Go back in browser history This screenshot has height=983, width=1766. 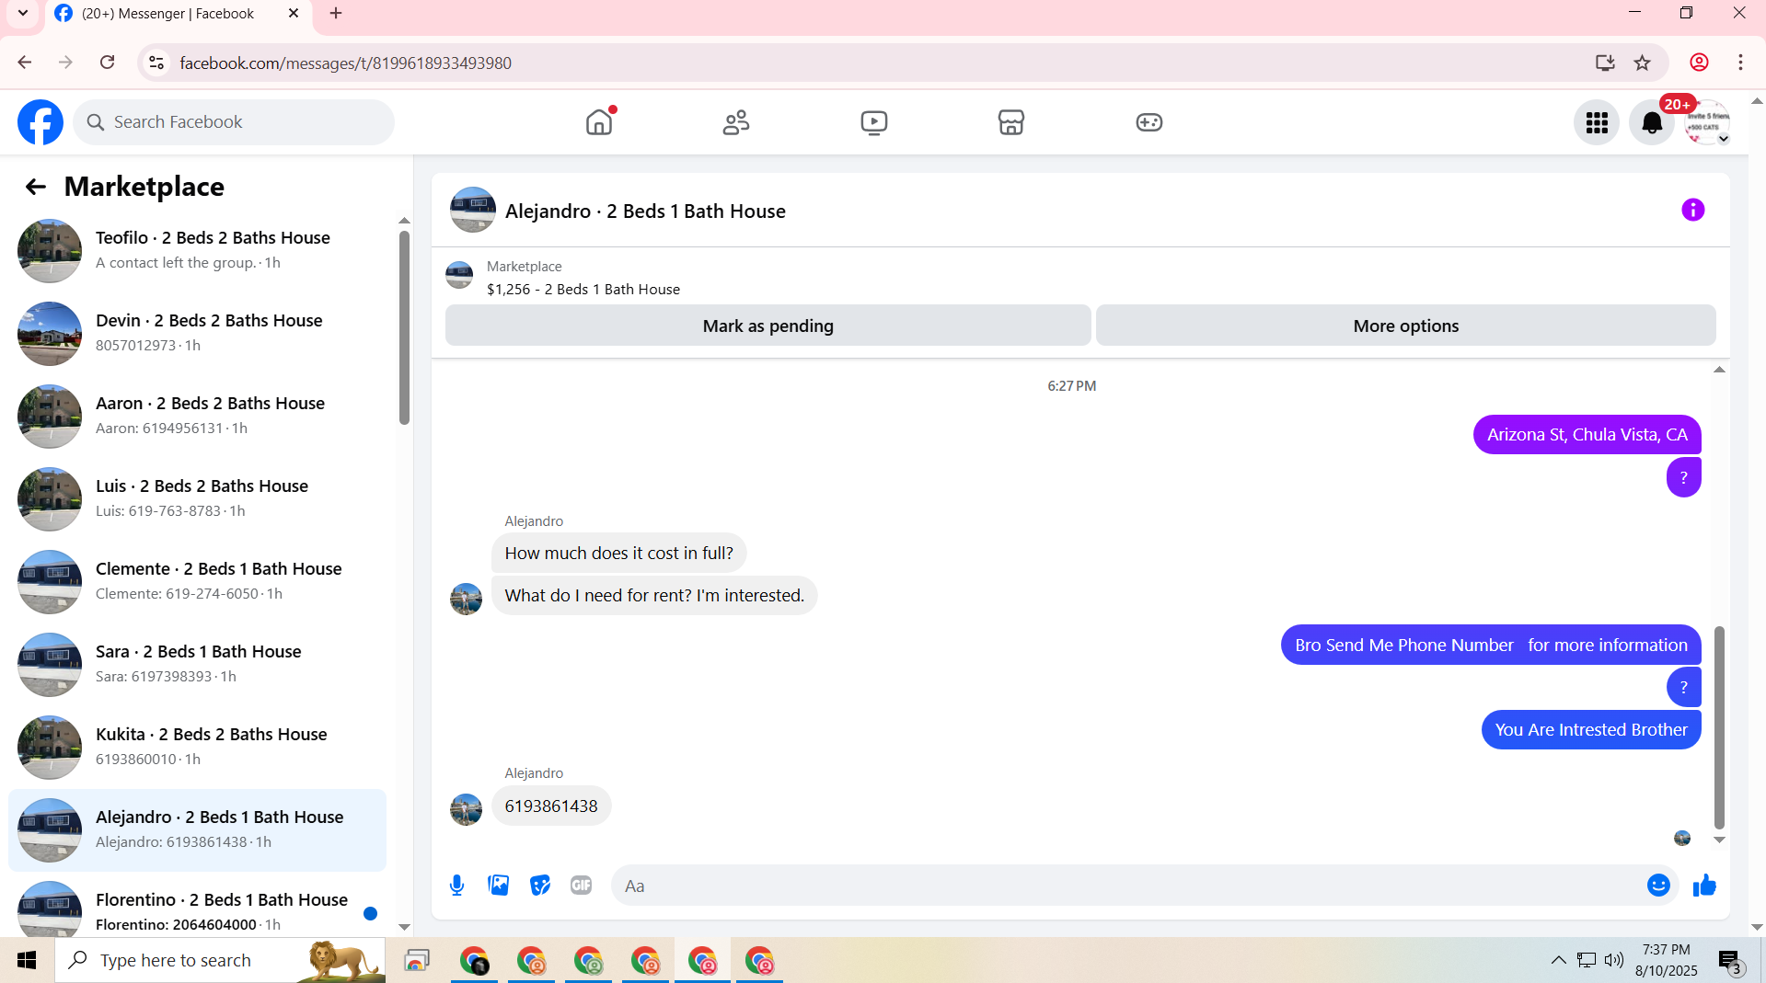pos(25,63)
